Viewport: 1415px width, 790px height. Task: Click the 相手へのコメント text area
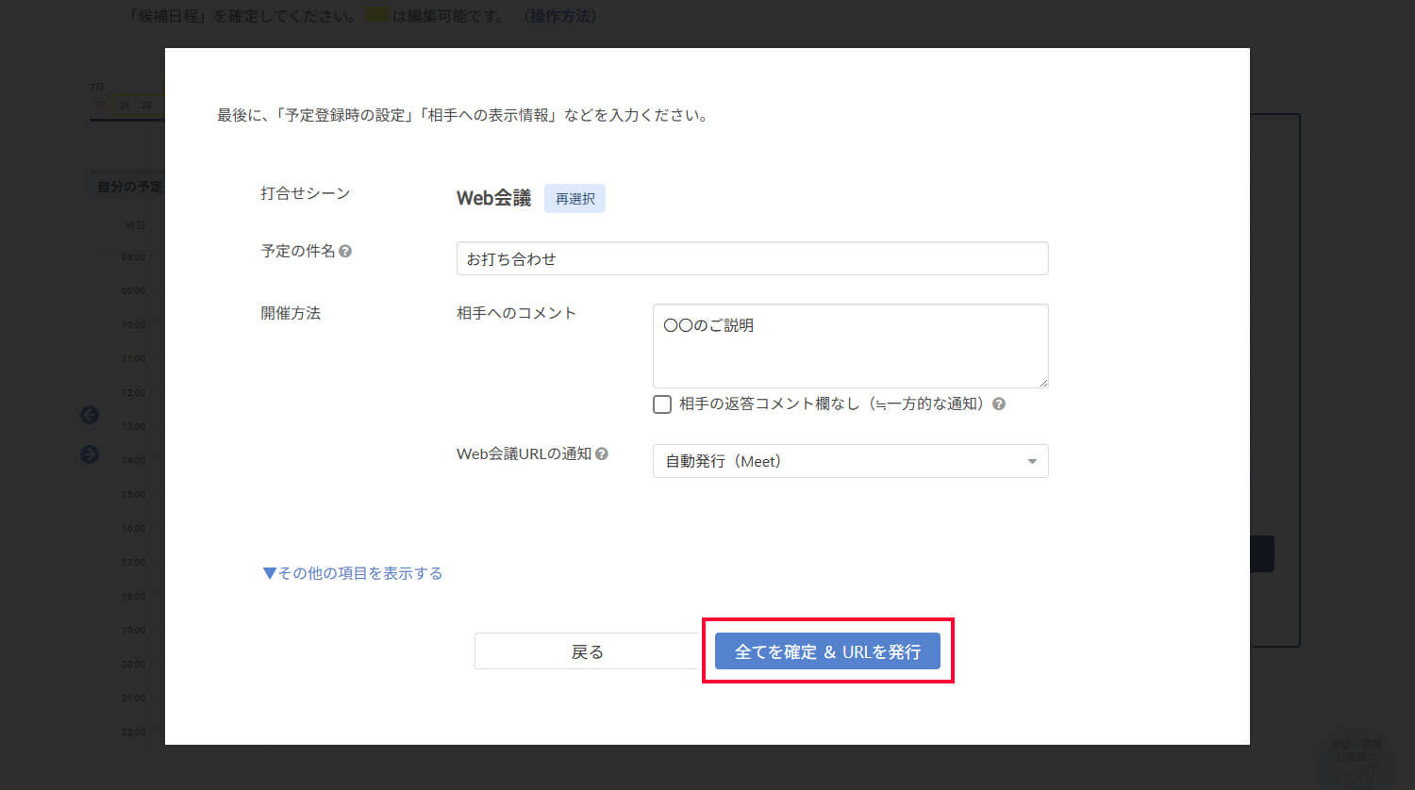(x=850, y=346)
